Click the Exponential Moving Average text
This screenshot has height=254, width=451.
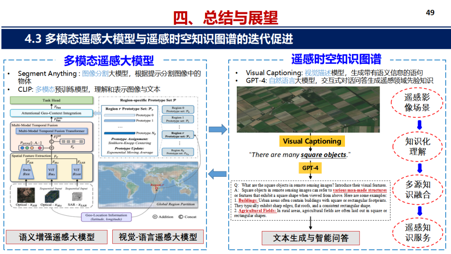click(130, 152)
